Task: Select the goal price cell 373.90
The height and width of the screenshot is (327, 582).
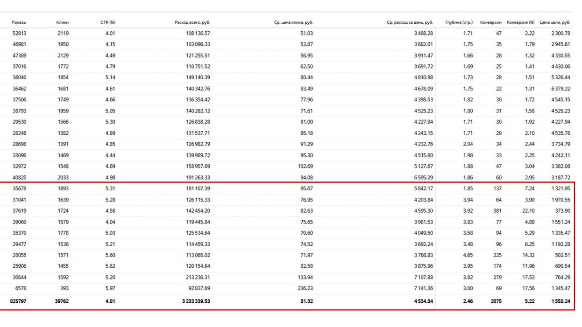Action: coord(562,211)
